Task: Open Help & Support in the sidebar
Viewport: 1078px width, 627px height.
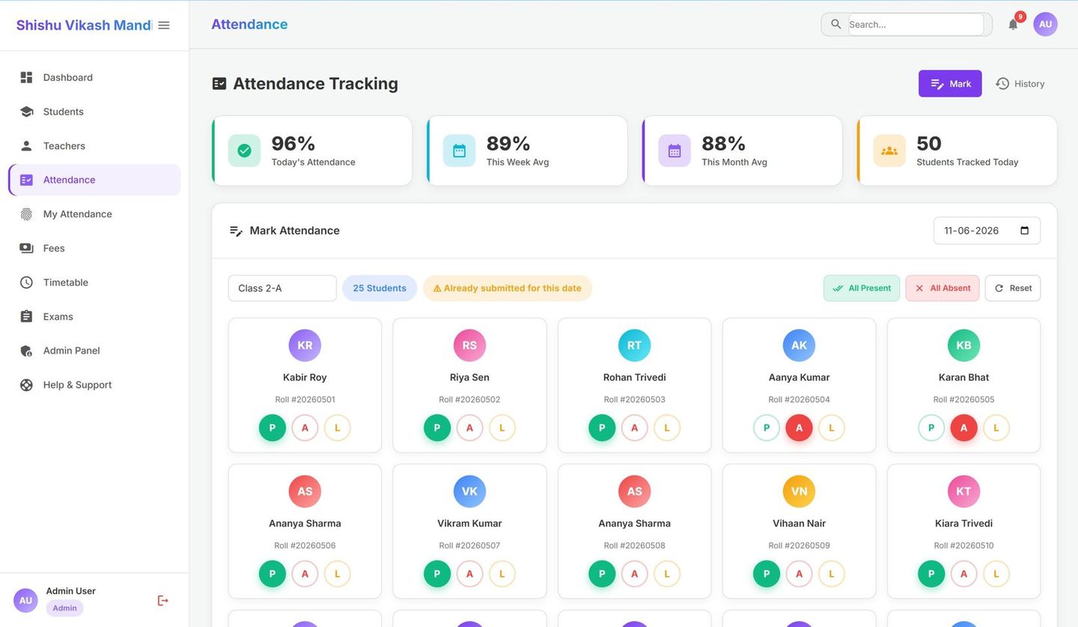Action: (94, 385)
